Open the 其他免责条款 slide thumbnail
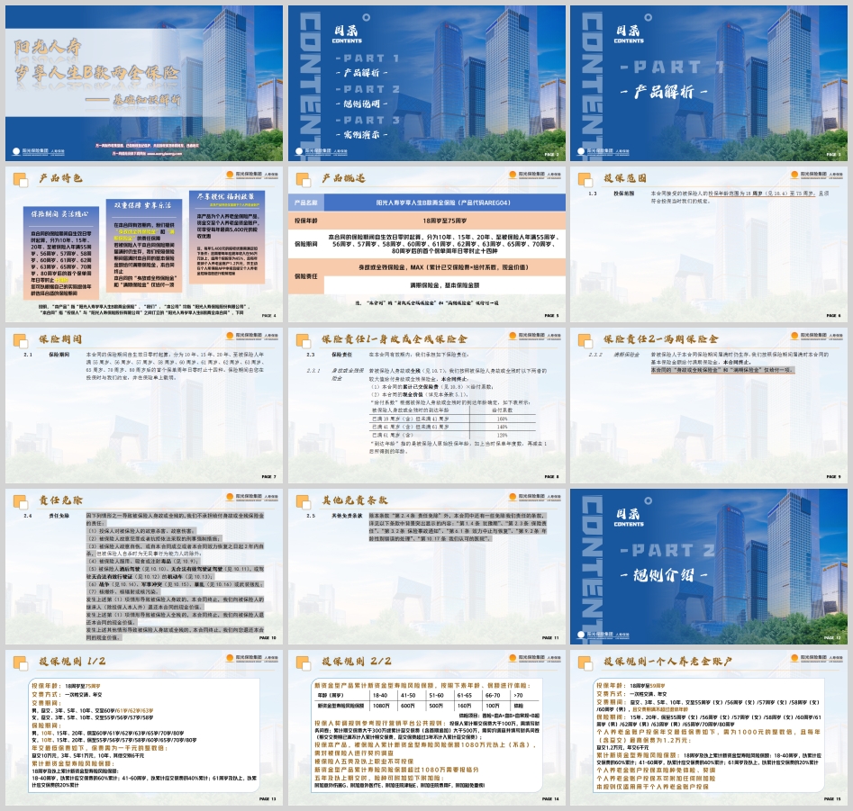853x811 pixels. pyautogui.click(x=426, y=567)
